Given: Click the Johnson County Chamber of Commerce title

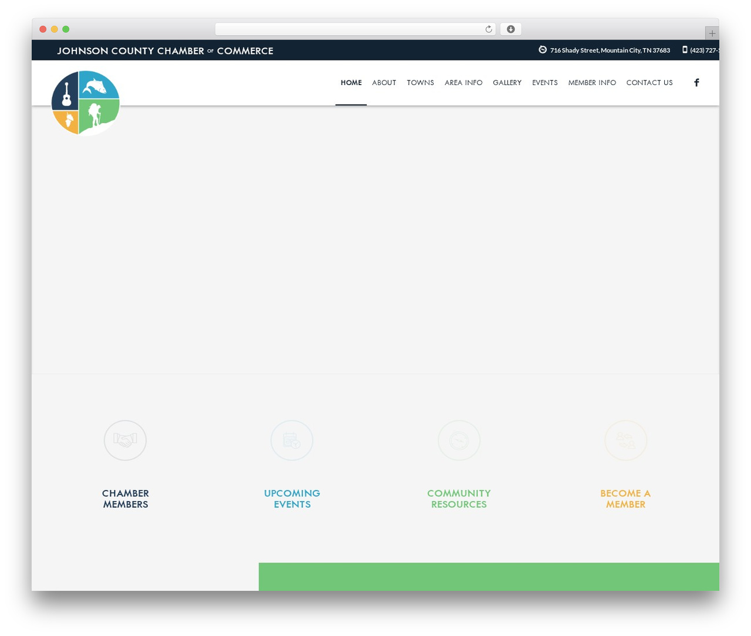Looking at the screenshot, I should pos(165,51).
